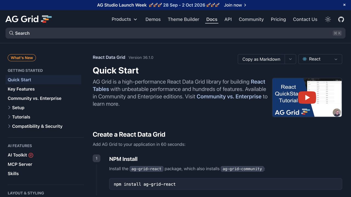Click the GETTING STARTED section label
The width and height of the screenshot is (351, 197).
pyautogui.click(x=25, y=70)
